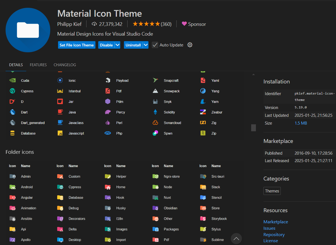This screenshot has width=336, height=245.
Task: Click the Pdf file icon
Action: point(108,91)
